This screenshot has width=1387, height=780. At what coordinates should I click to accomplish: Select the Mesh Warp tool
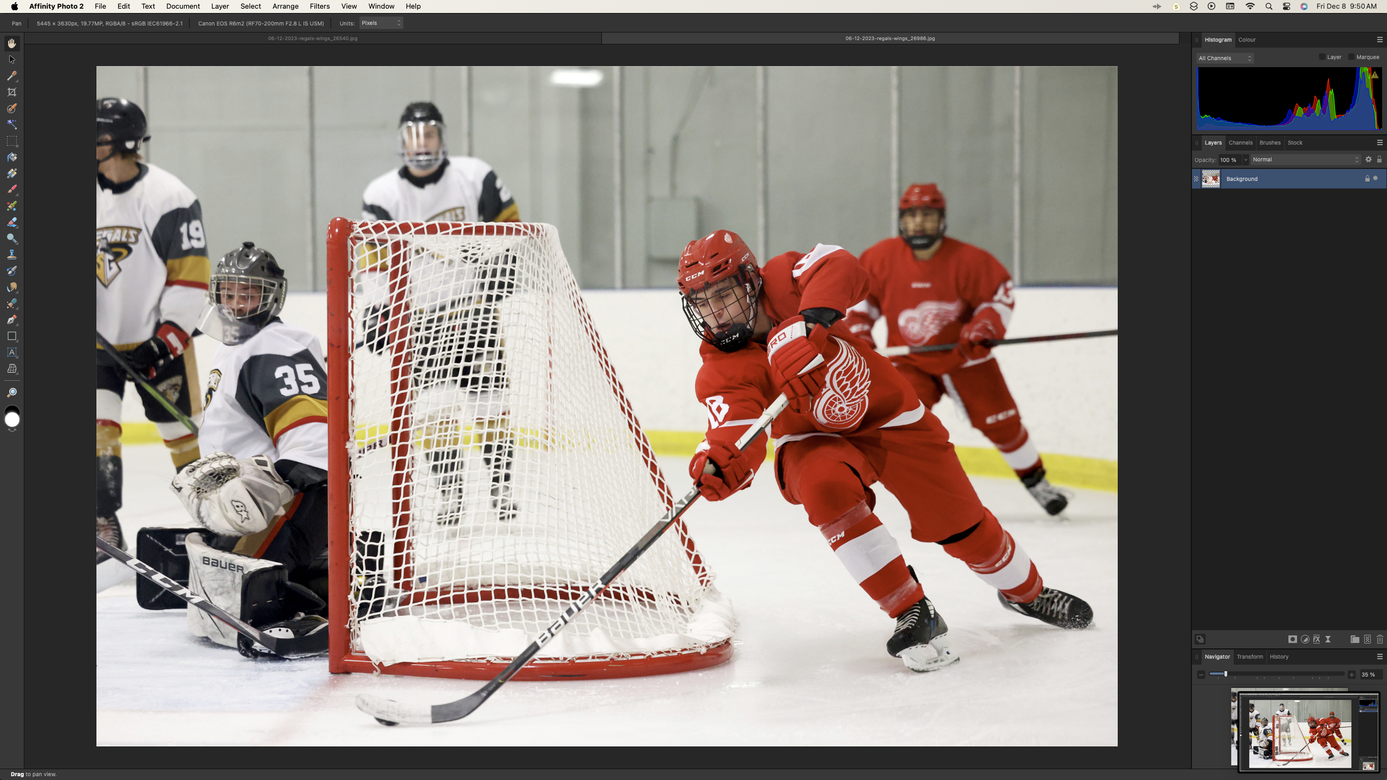tap(12, 369)
